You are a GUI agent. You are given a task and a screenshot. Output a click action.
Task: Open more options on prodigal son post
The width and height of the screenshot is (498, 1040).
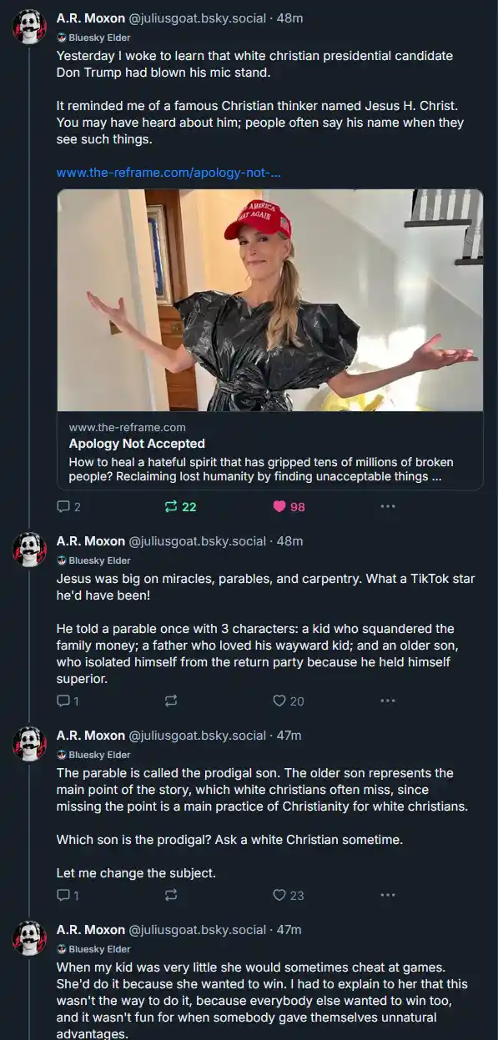click(388, 895)
